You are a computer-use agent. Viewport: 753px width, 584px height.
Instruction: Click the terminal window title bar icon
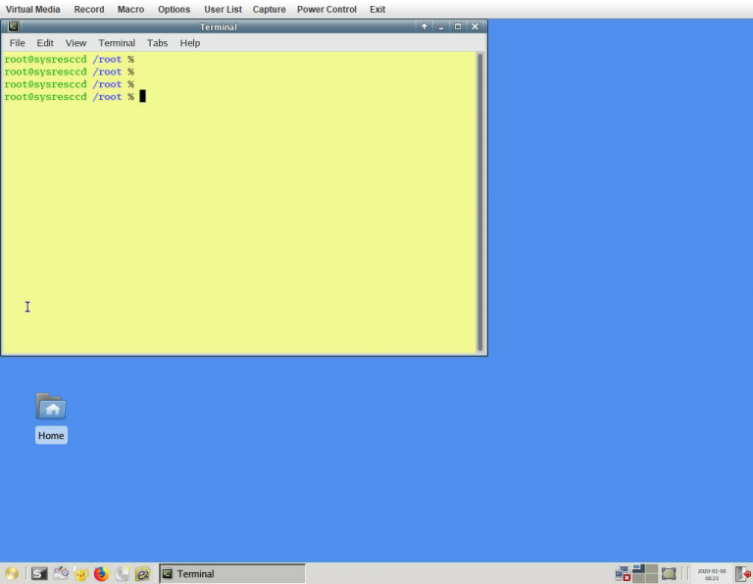pyautogui.click(x=14, y=26)
